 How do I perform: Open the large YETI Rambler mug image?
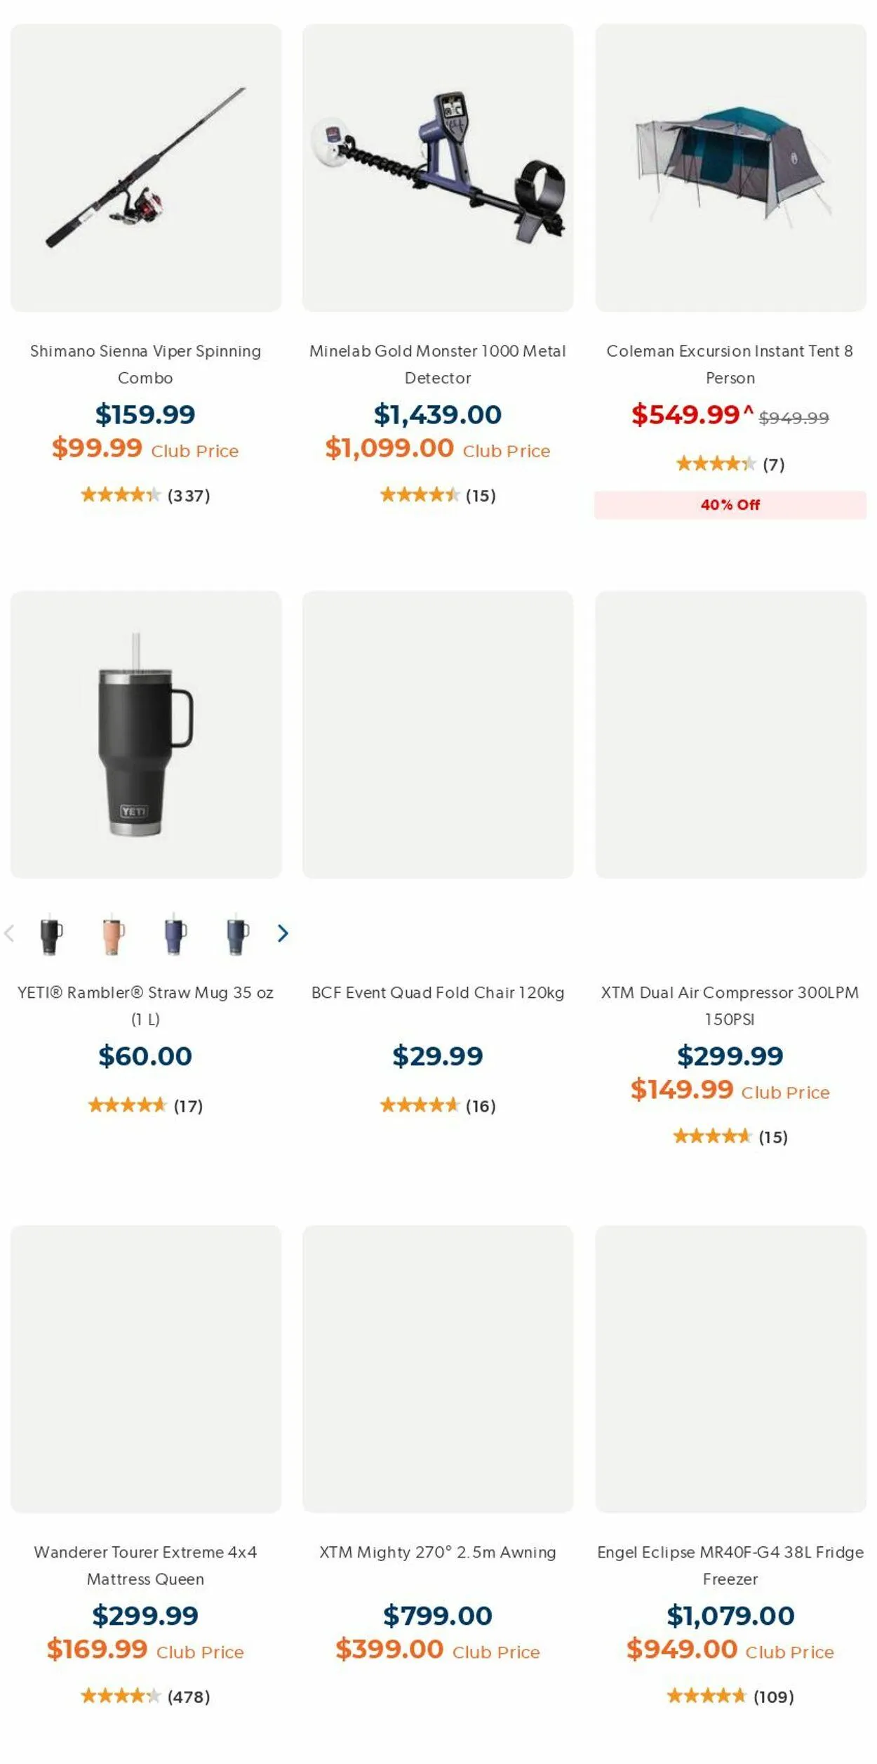[146, 734]
